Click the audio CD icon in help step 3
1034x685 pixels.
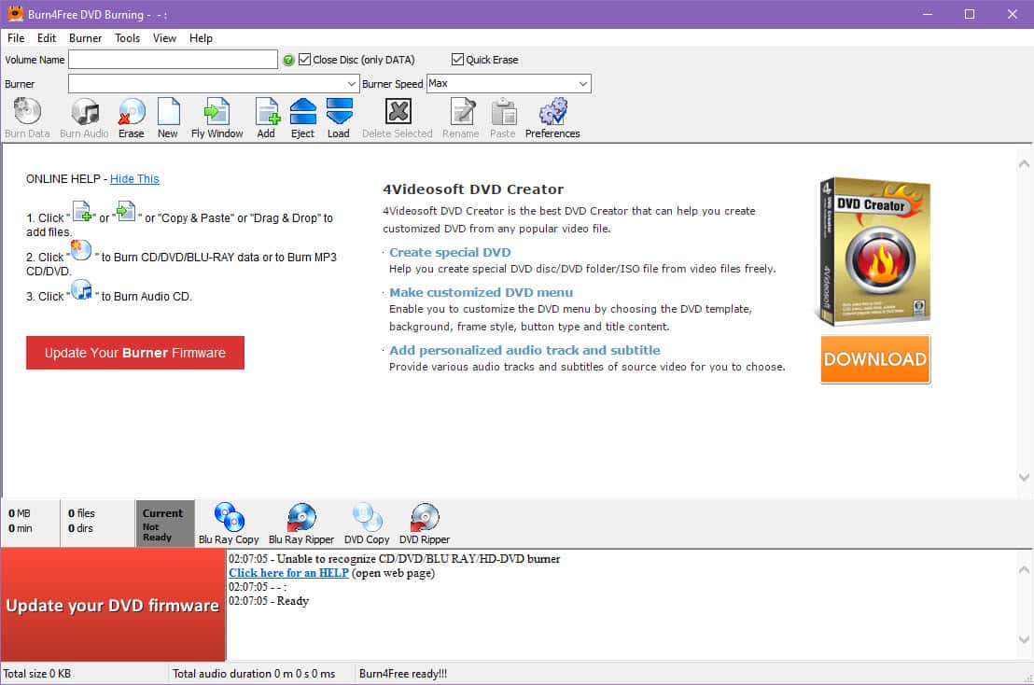pos(81,290)
